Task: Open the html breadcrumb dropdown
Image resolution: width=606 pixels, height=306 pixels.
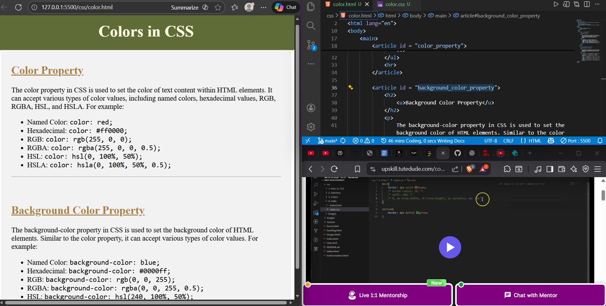Action: tap(387, 16)
